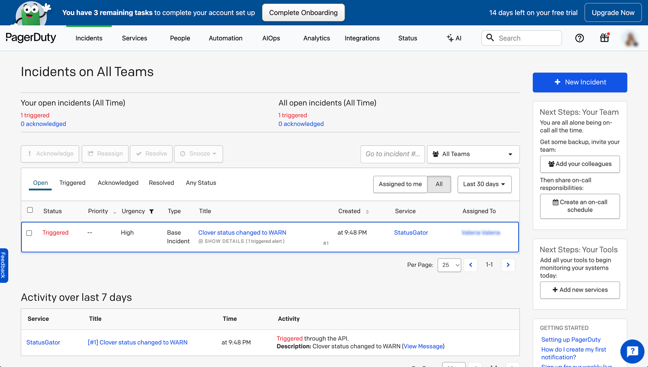Open the Last 30 days dropdown

click(484, 184)
